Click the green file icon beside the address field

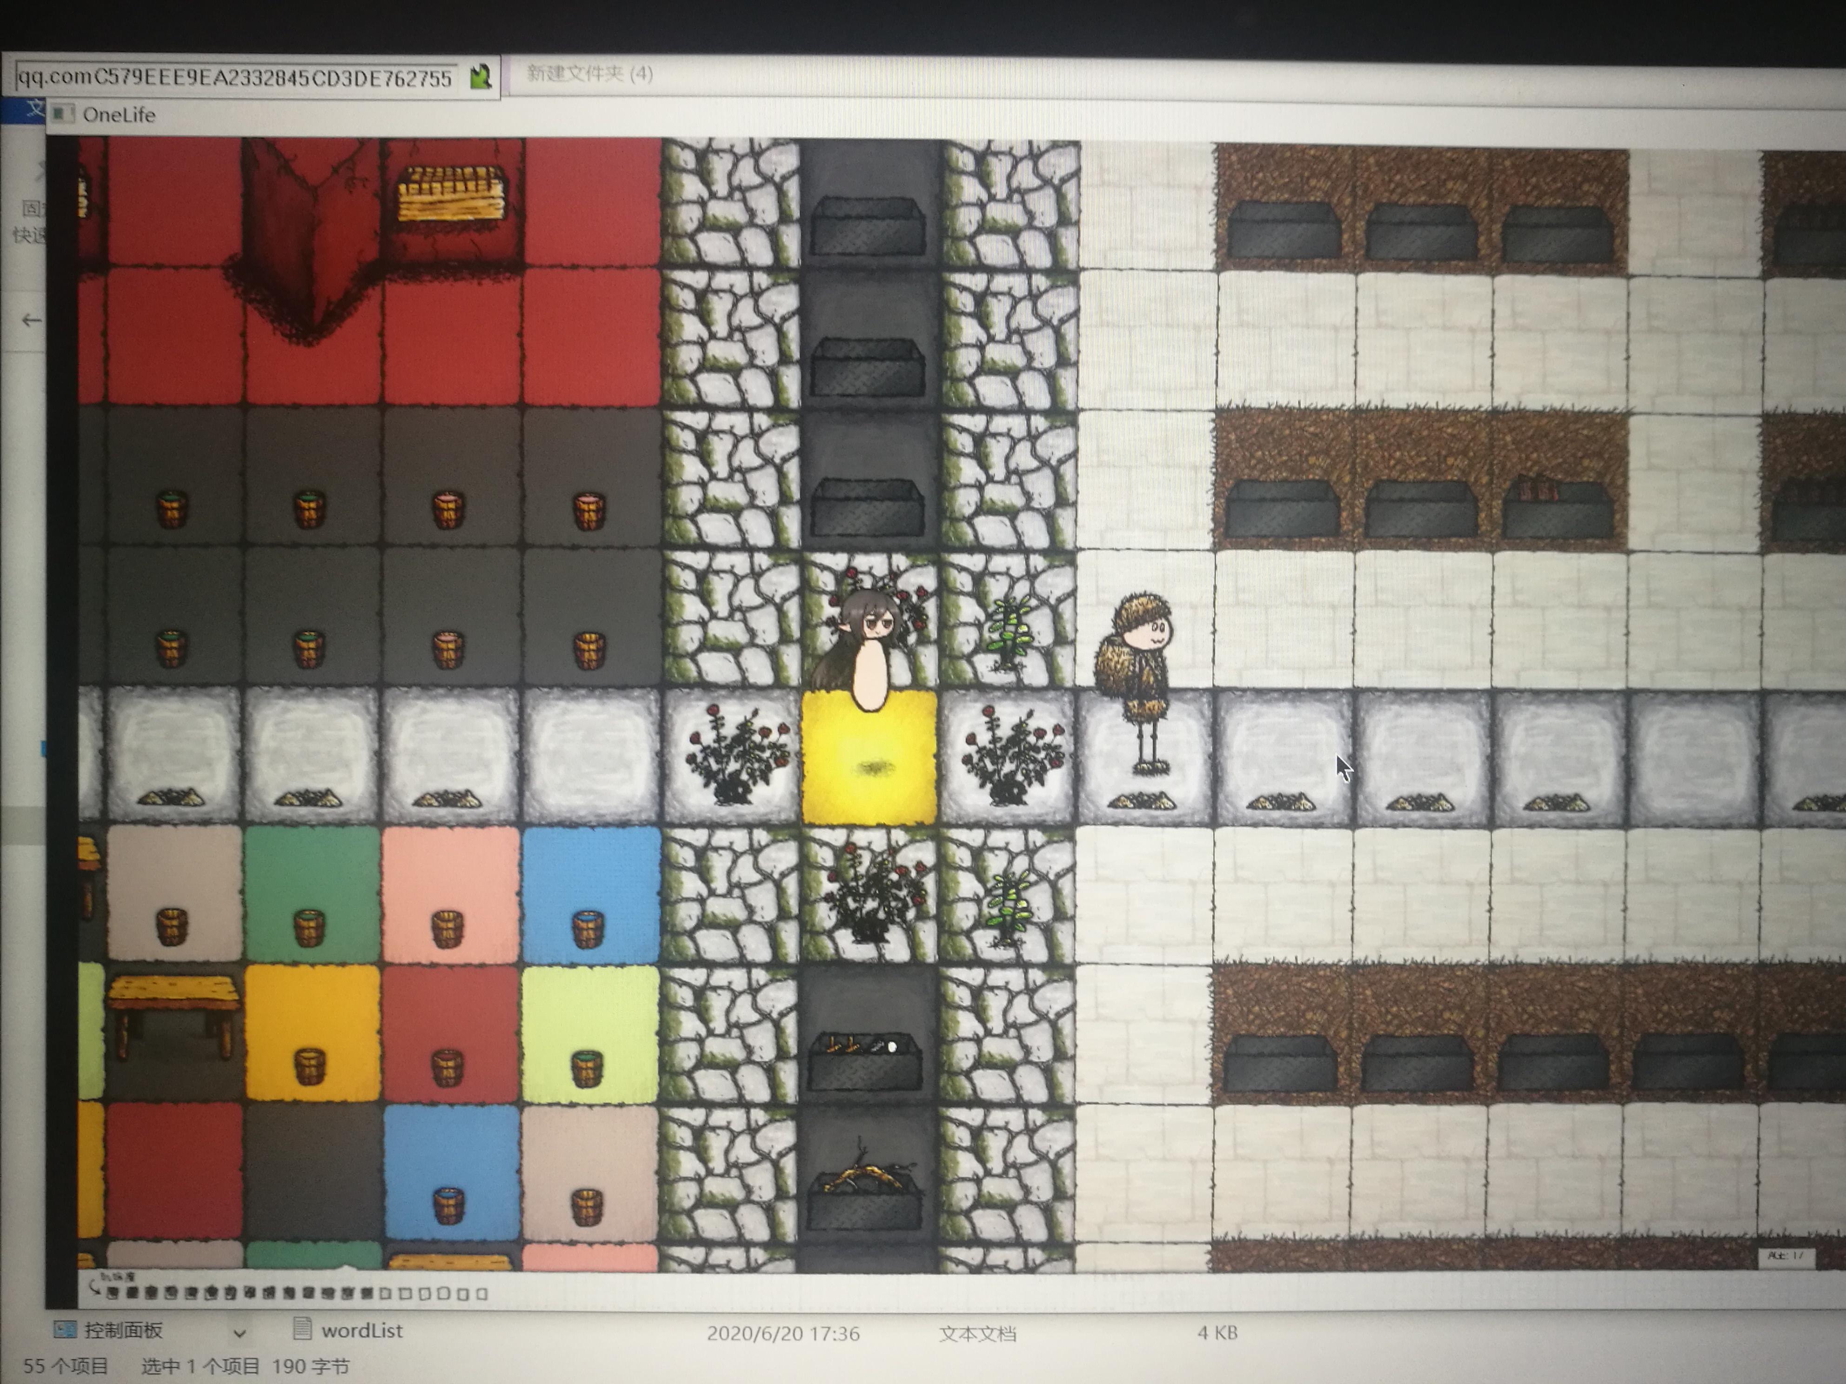481,78
